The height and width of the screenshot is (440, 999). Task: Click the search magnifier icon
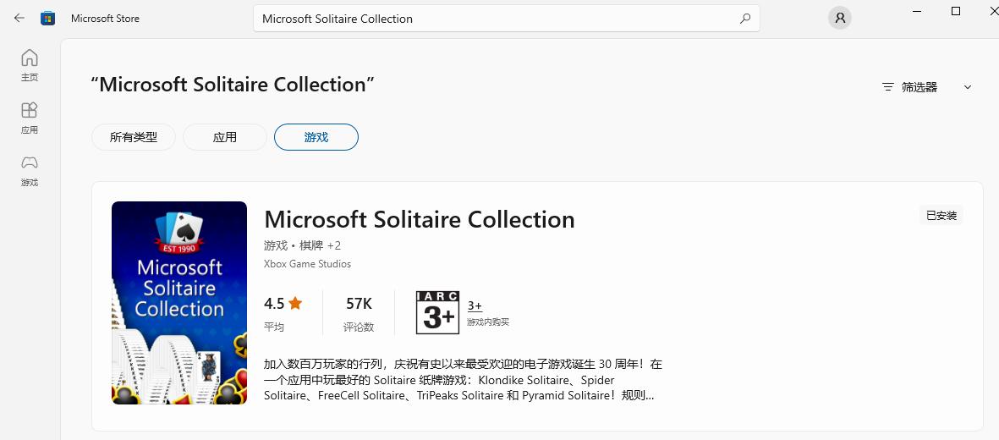(x=744, y=18)
